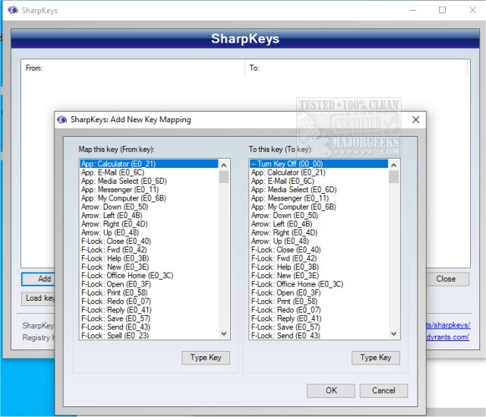Select Arrow: Up in From list
Image resolution: width=486 pixels, height=417 pixels.
coord(149,232)
